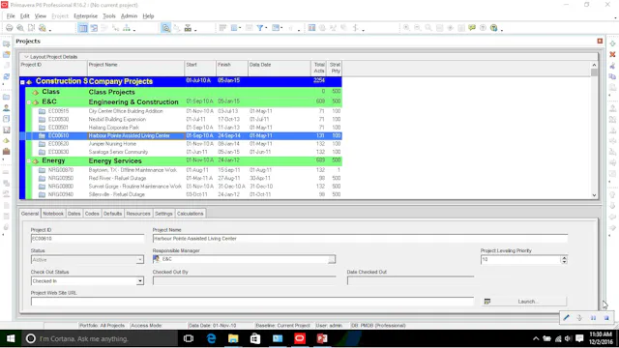619x348 pixels.
Task: Open the Edit menu
Action: pyautogui.click(x=25, y=16)
